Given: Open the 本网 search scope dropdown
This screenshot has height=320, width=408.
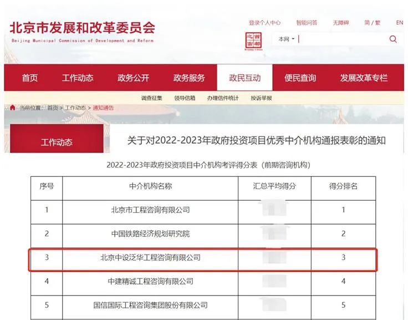Looking at the screenshot, I should pyautogui.click(x=286, y=39).
